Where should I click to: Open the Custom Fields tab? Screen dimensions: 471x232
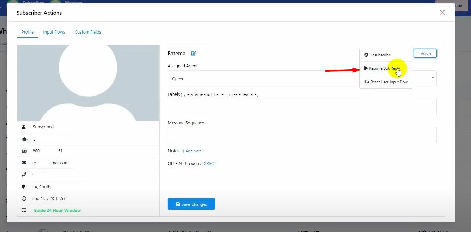pos(88,32)
